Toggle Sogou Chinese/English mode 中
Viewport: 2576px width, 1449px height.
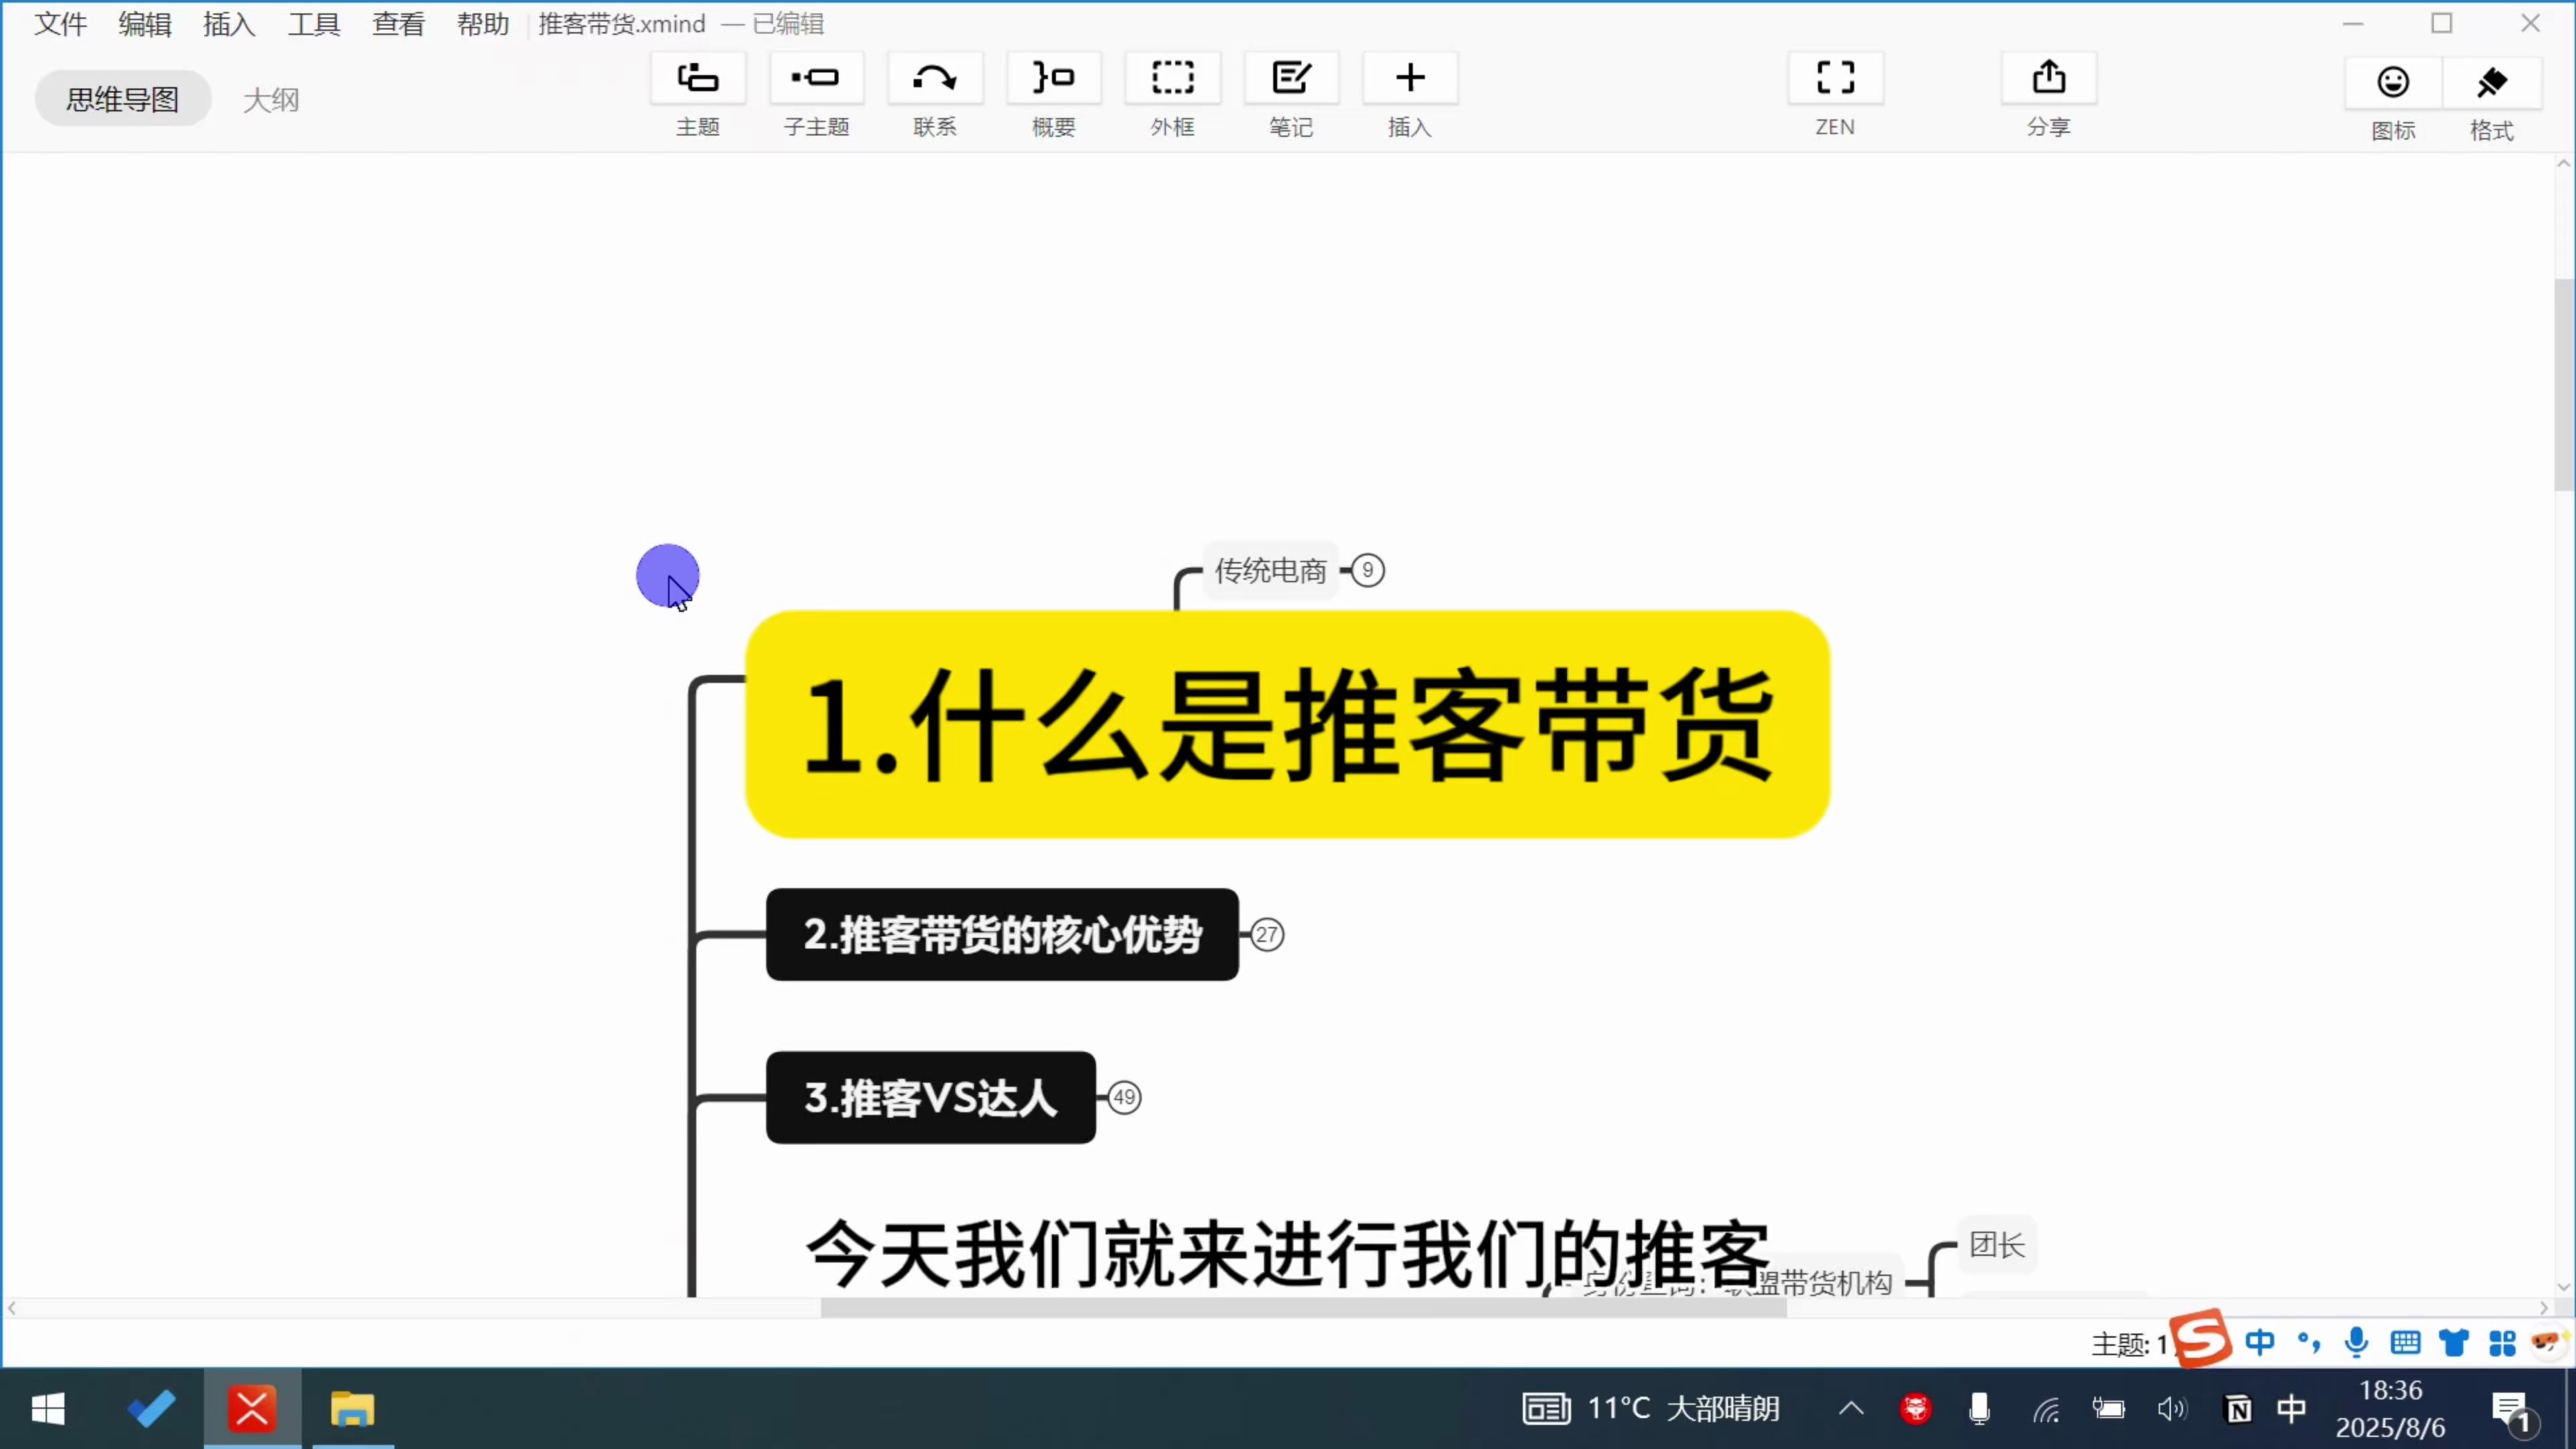pyautogui.click(x=2260, y=1342)
